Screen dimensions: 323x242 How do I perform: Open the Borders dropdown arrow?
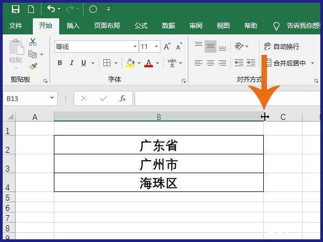coord(116,63)
